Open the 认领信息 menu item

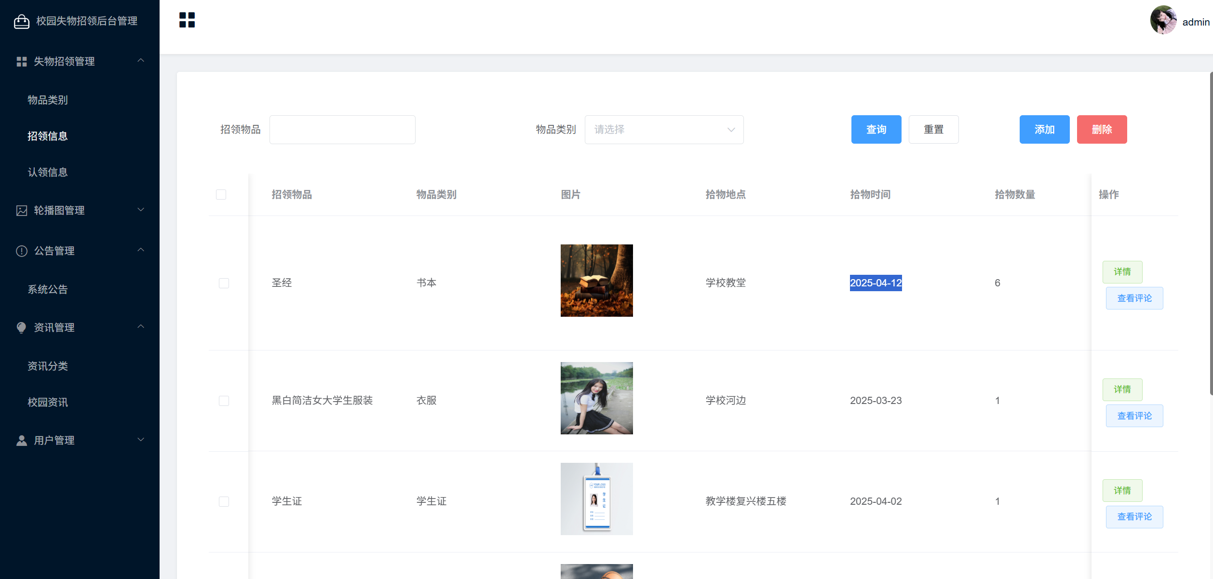pos(48,172)
